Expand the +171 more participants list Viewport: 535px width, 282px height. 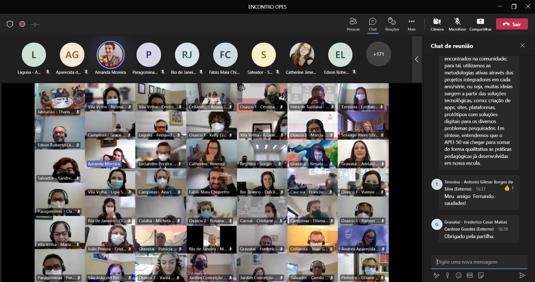click(x=378, y=54)
